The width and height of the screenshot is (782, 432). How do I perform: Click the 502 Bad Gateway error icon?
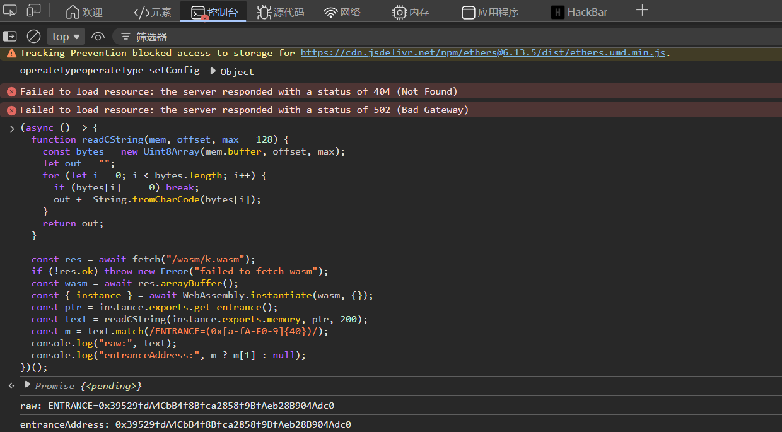tap(11, 110)
